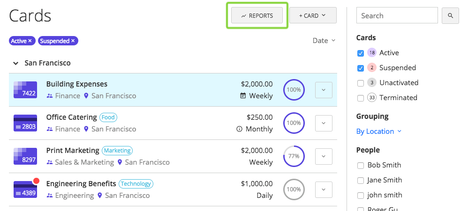
Task: Click into the Search input field
Action: click(x=397, y=15)
